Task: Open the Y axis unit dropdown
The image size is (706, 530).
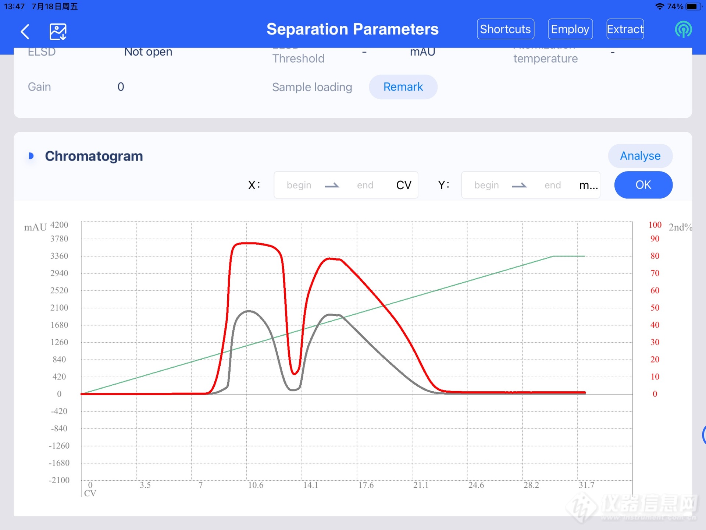Action: (x=588, y=185)
